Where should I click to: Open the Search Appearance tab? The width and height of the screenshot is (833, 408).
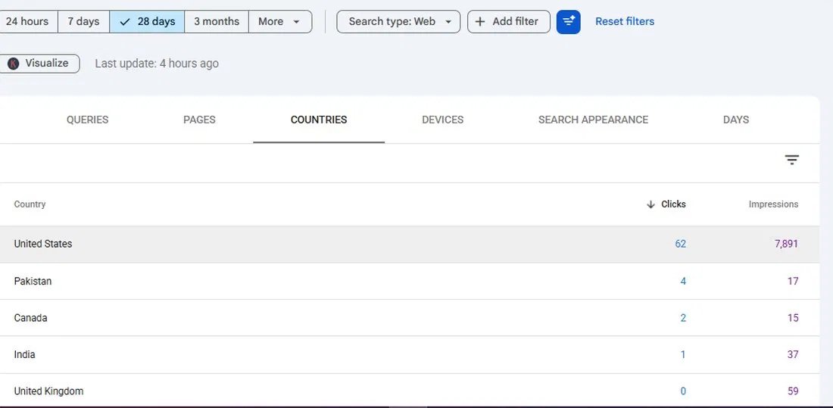(594, 120)
